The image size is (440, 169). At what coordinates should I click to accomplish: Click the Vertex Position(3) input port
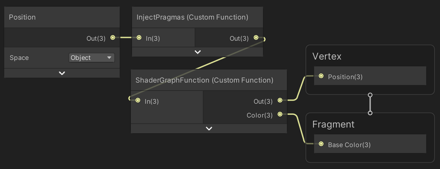pos(321,76)
